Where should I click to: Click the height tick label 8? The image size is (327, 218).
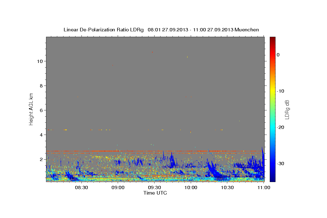pos(41,86)
